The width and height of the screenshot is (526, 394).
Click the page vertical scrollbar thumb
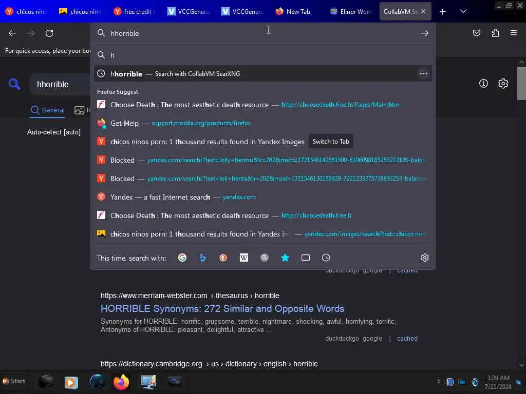point(521,83)
